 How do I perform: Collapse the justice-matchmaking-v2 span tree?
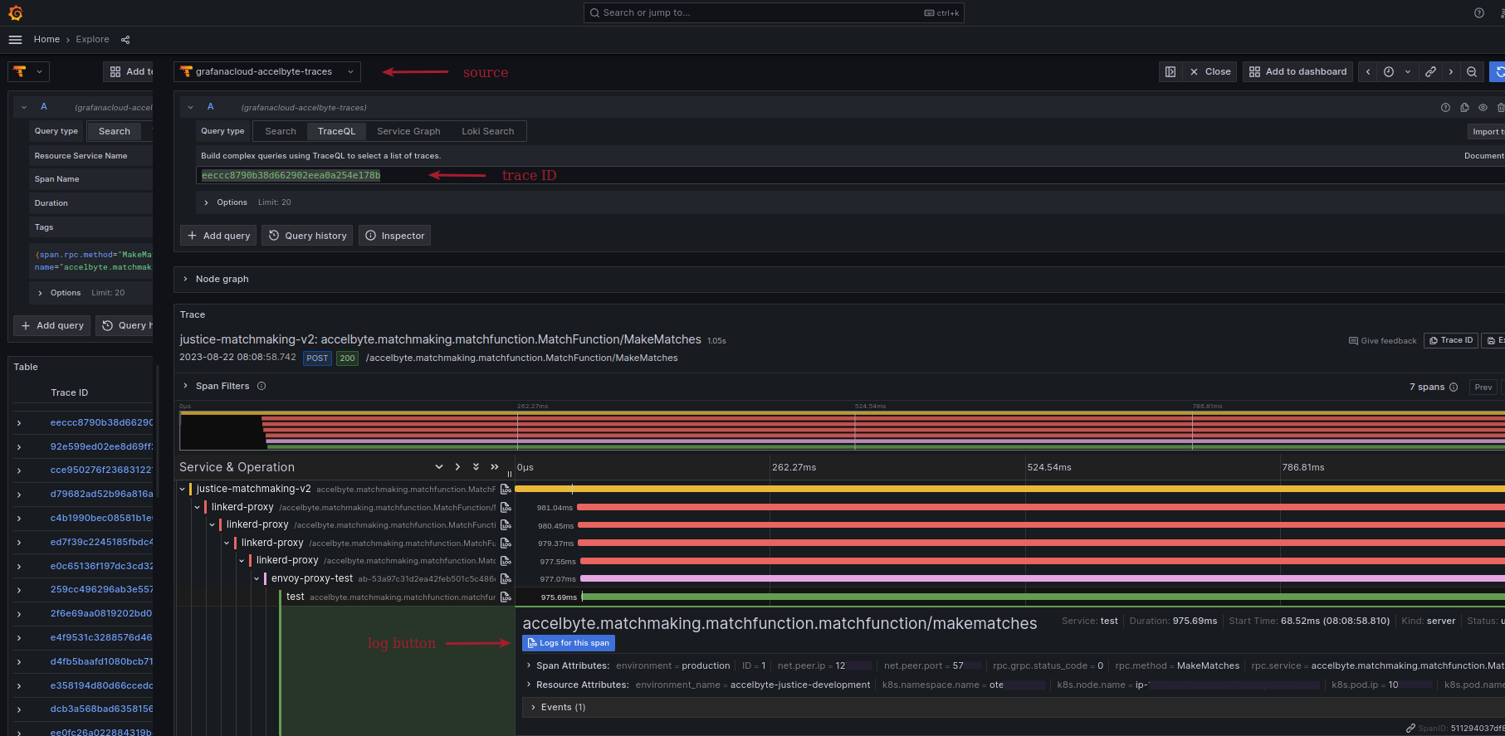pyautogui.click(x=183, y=490)
